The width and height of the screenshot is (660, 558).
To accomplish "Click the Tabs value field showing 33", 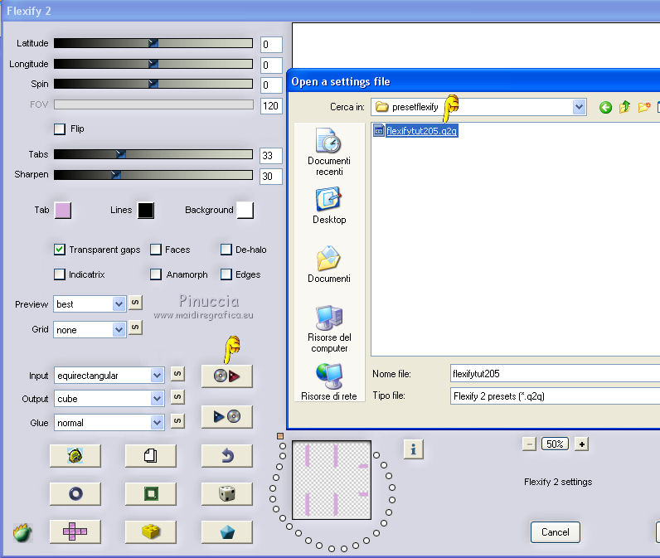I will pos(270,156).
